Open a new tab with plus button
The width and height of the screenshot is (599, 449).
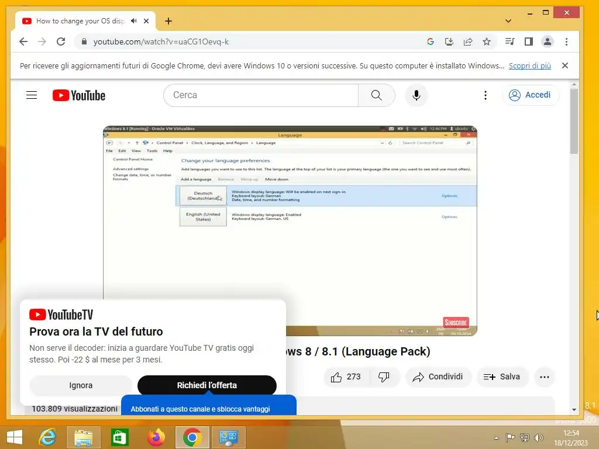168,21
